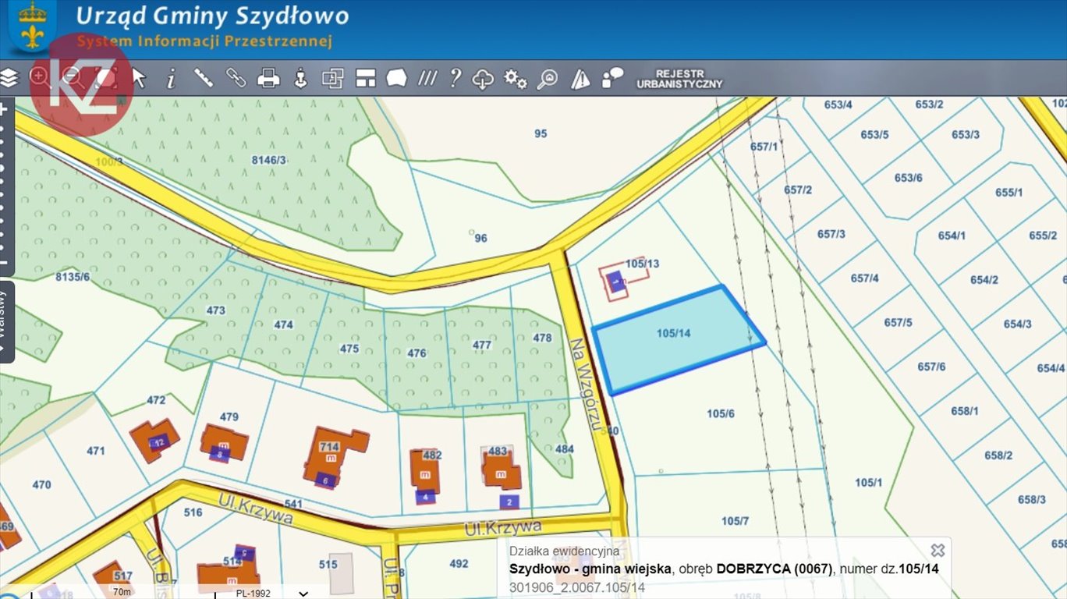Click the 70m scale bar indicator
Screen dimensions: 1067x599
(122, 592)
